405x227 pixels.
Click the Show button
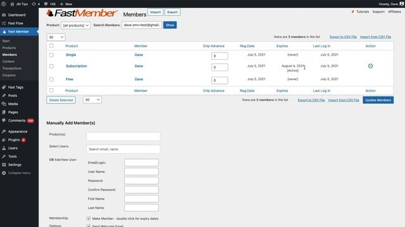(x=170, y=25)
